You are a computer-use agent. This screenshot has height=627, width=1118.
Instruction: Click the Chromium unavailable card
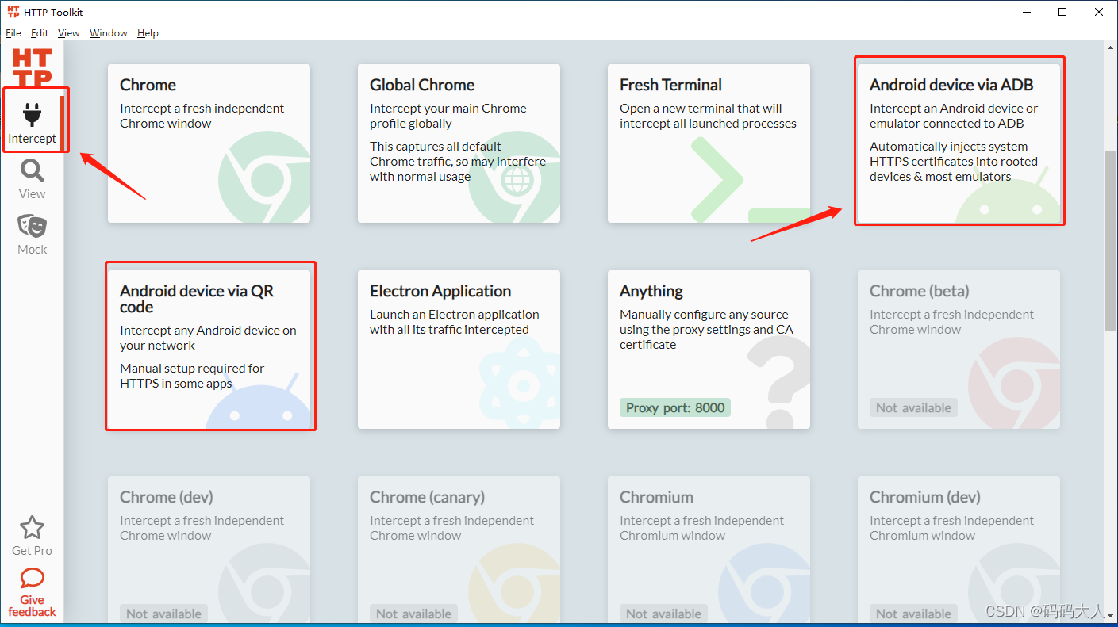[x=709, y=549]
